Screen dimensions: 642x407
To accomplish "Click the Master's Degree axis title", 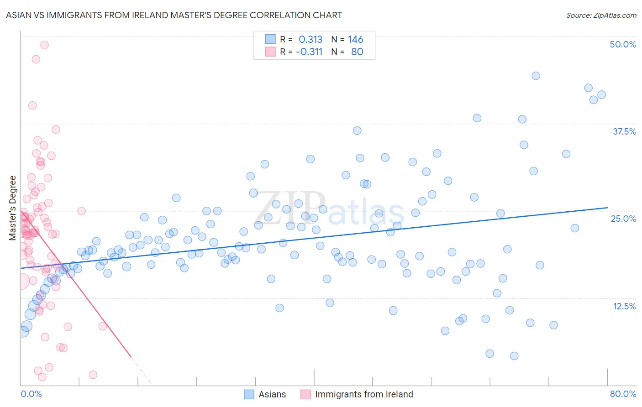I will 13,208.
